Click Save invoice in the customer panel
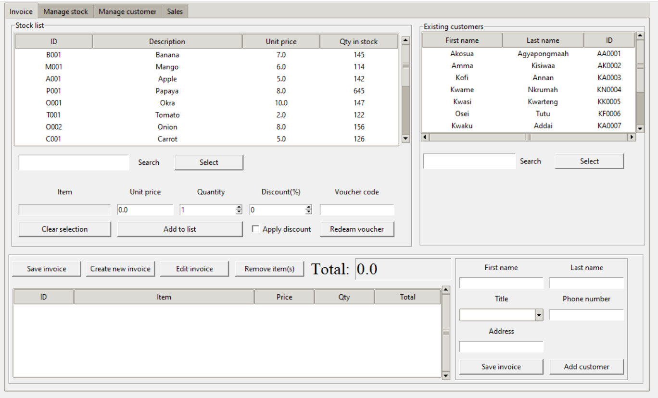Image resolution: width=658 pixels, height=398 pixels. click(501, 366)
